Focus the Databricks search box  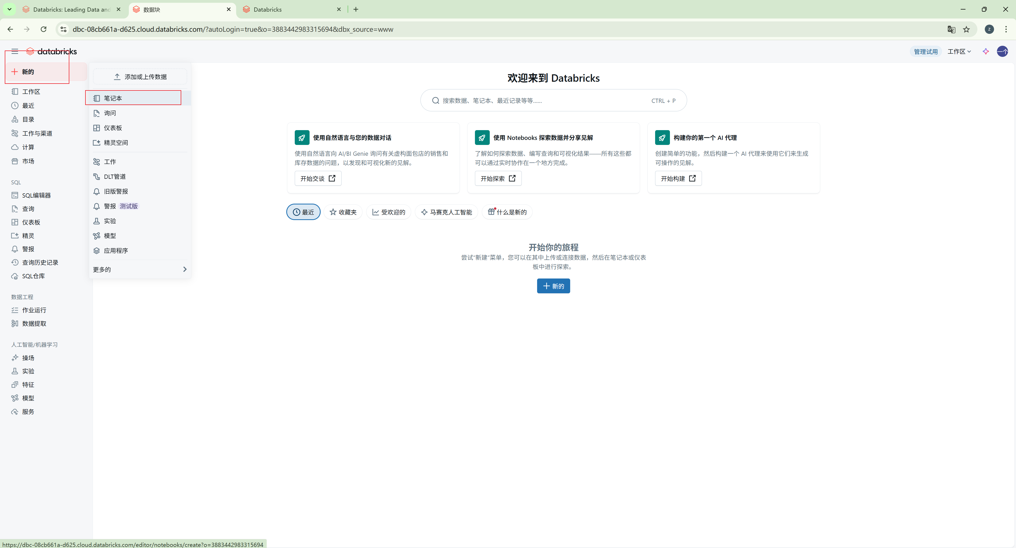(553, 101)
